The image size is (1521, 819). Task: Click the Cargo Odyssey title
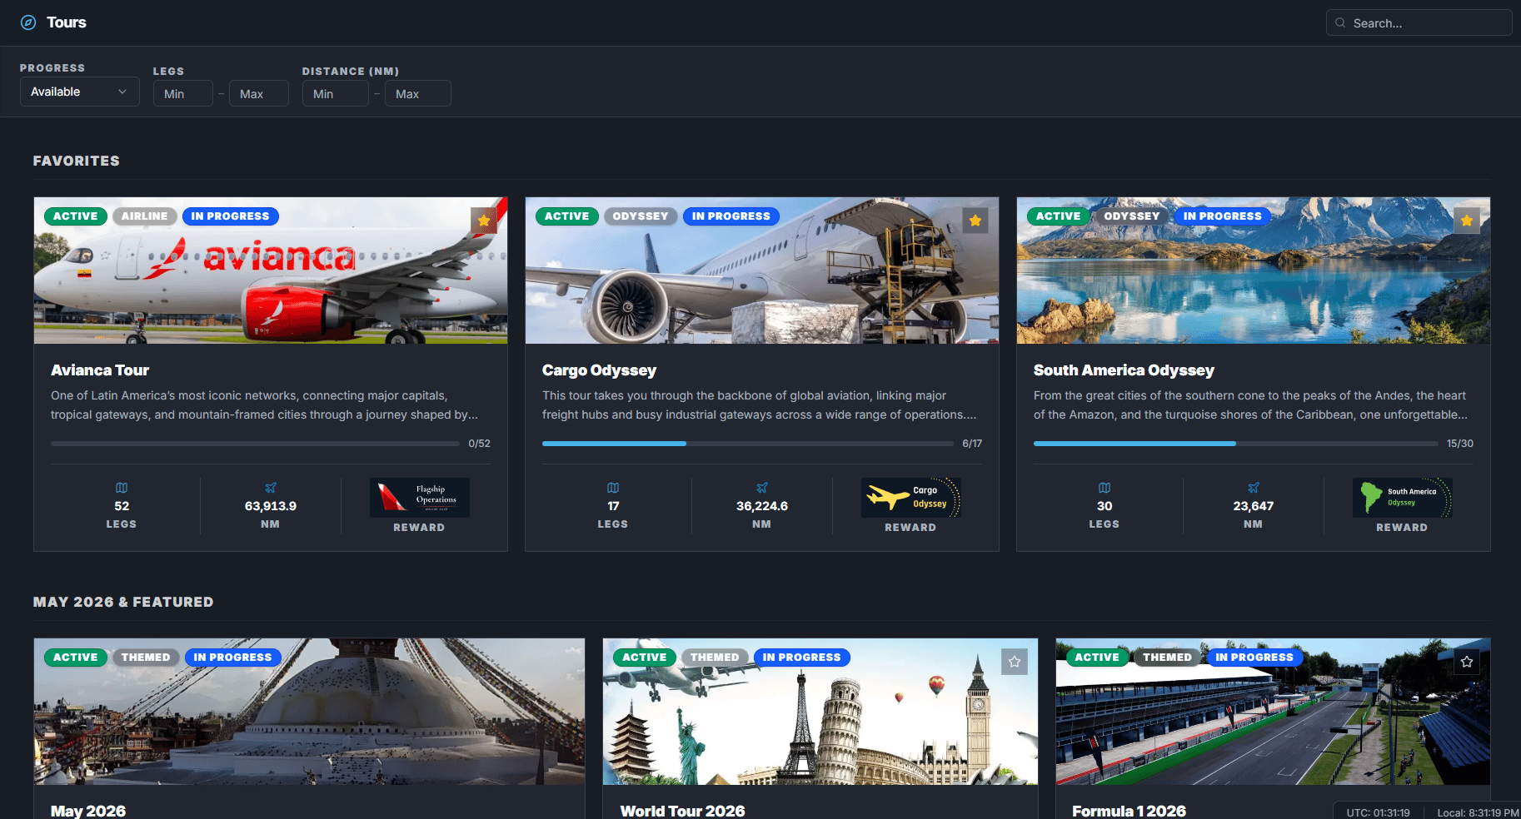click(x=600, y=370)
